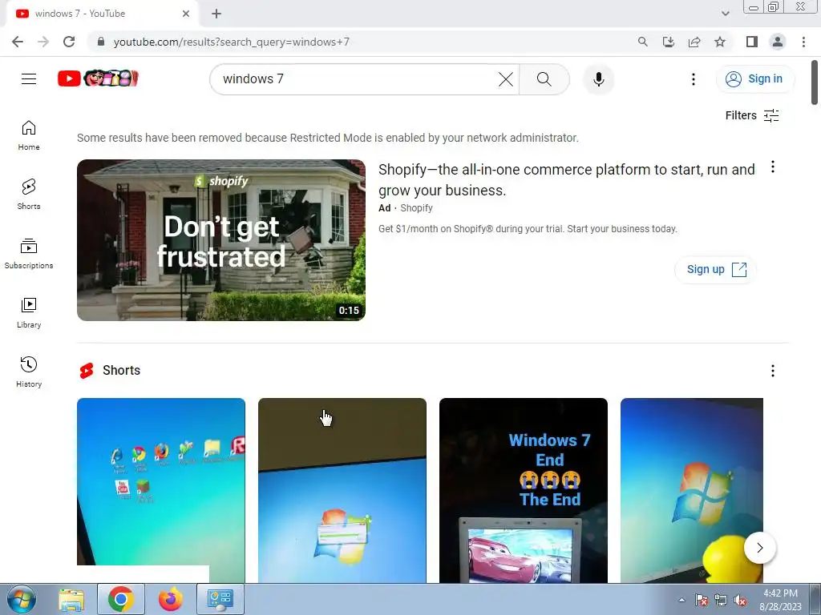This screenshot has height=615, width=821.
Task: Go back in Chrome
Action: pos(18,42)
